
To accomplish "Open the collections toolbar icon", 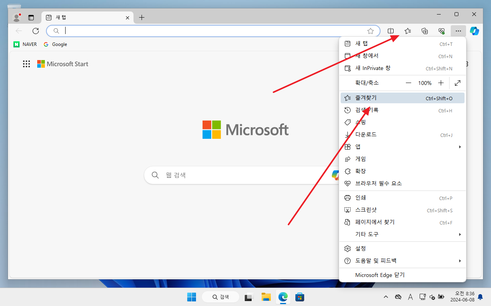I will point(425,31).
